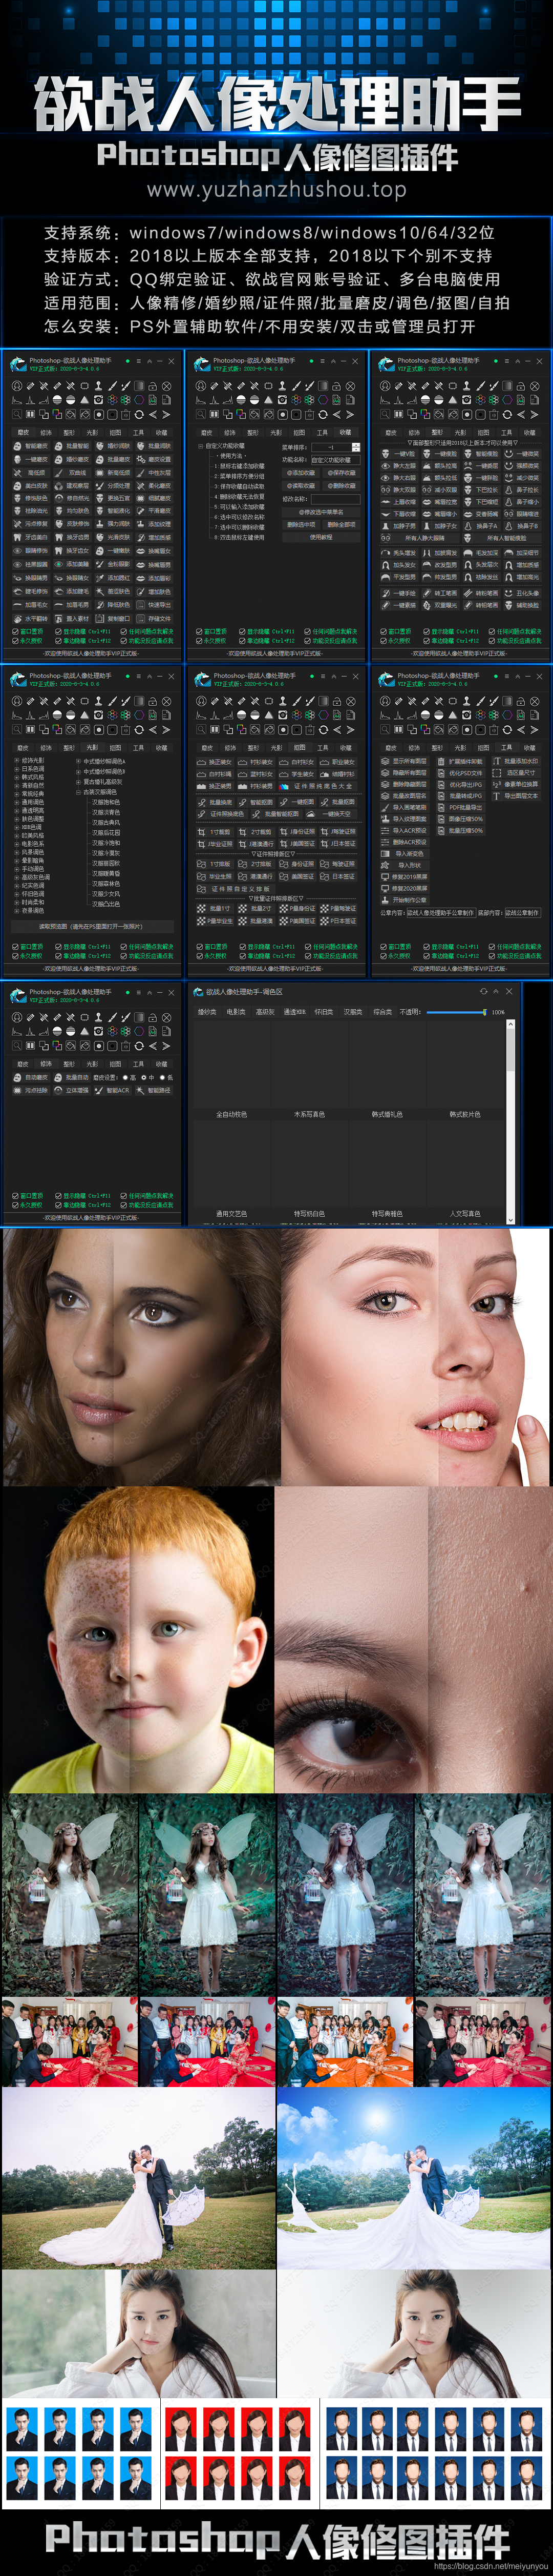The image size is (553, 2576).
Task: Collapse the 自定义功能收藏 tree node
Action: pos(201,446)
